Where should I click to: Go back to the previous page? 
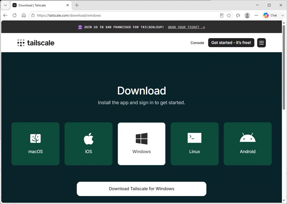tap(5, 15)
